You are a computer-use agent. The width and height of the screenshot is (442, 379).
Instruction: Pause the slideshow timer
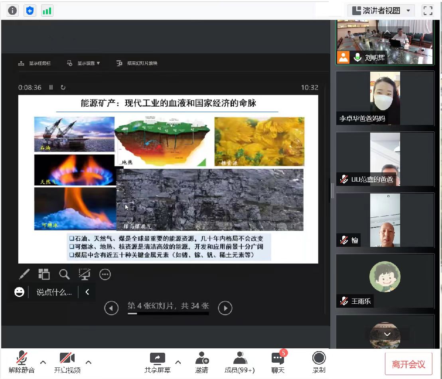[x=51, y=87]
